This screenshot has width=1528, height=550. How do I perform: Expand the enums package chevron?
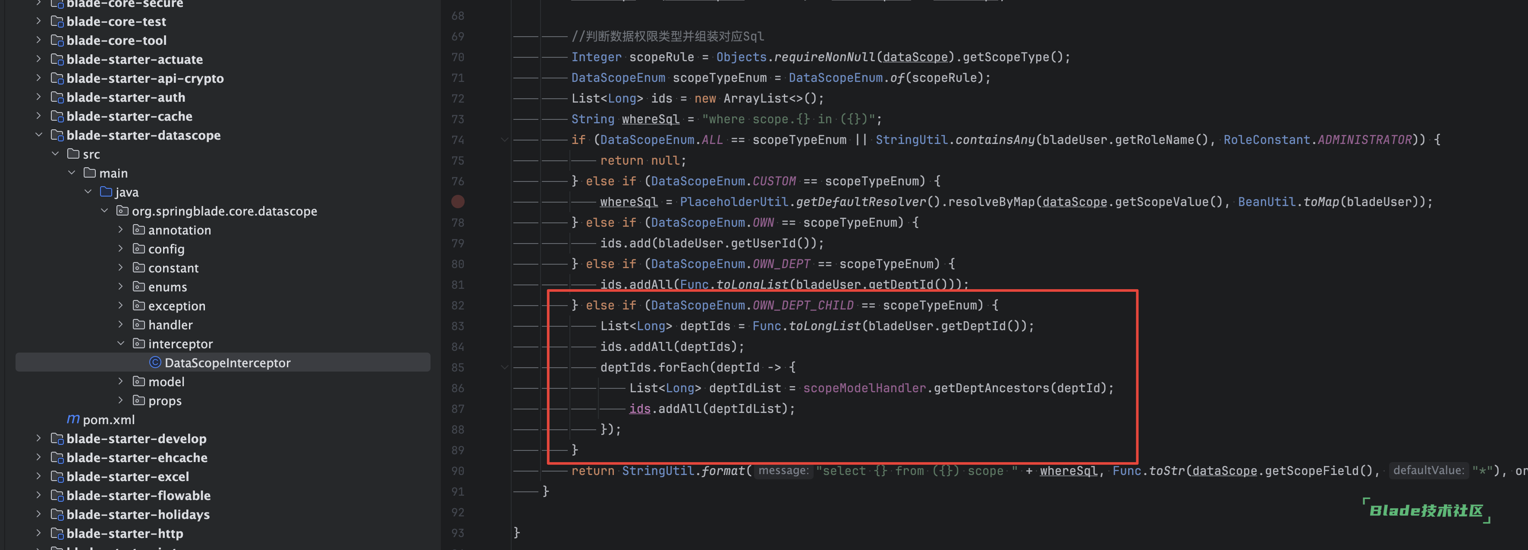click(121, 287)
